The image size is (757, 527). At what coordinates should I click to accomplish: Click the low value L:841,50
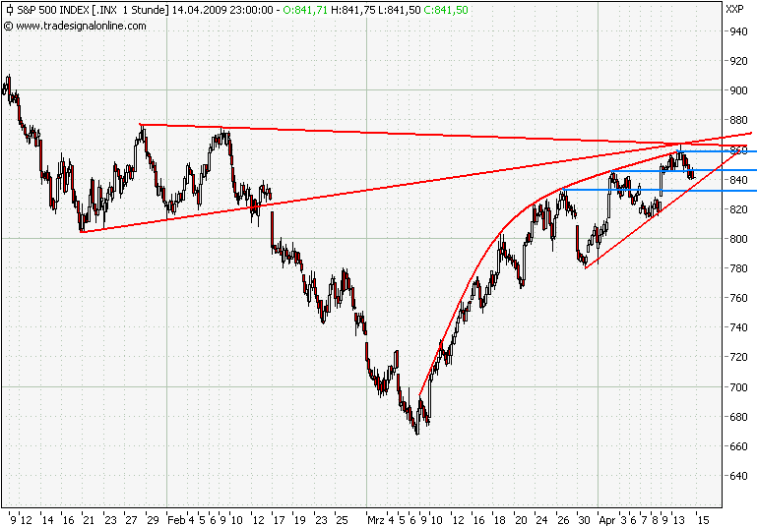[400, 10]
